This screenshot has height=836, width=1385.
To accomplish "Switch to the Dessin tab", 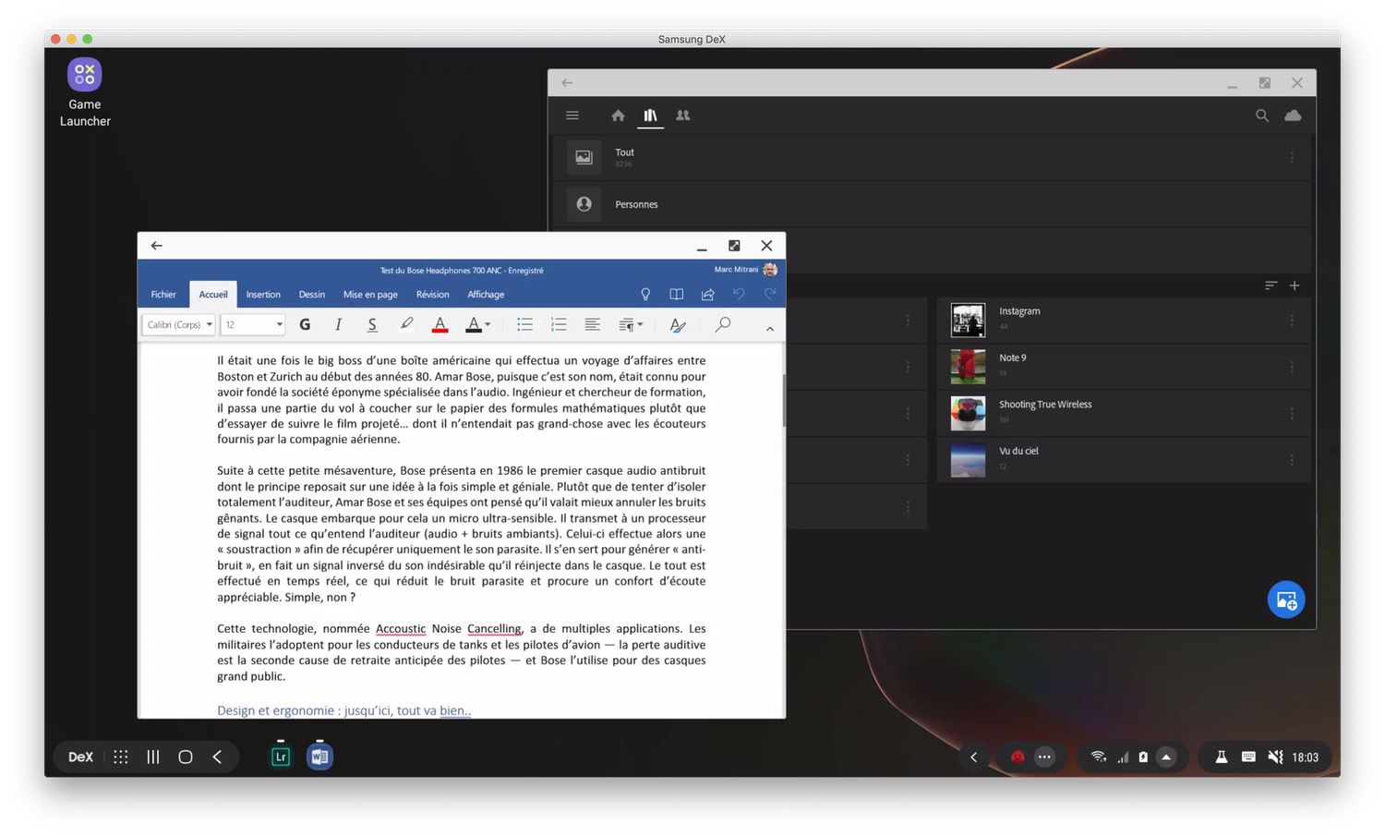I will (x=312, y=295).
